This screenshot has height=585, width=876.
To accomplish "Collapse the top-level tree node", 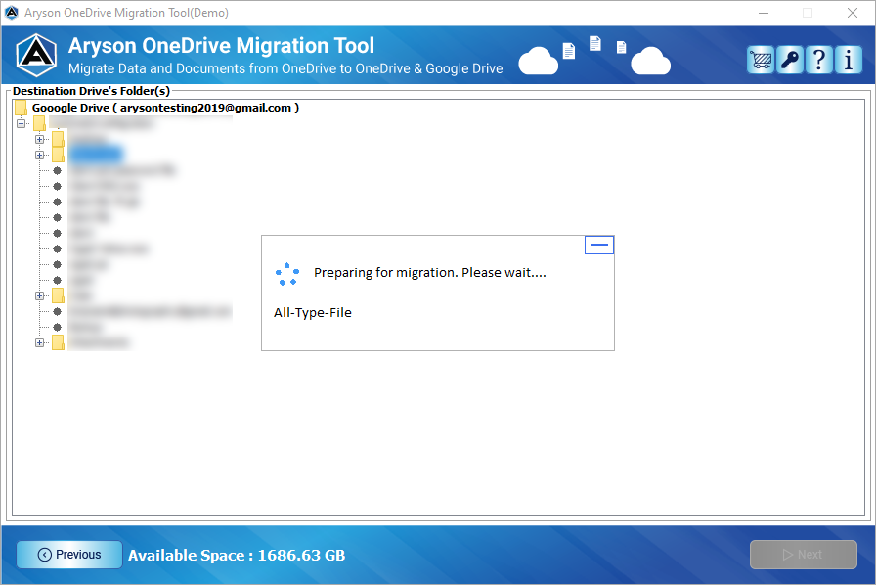I will (22, 123).
